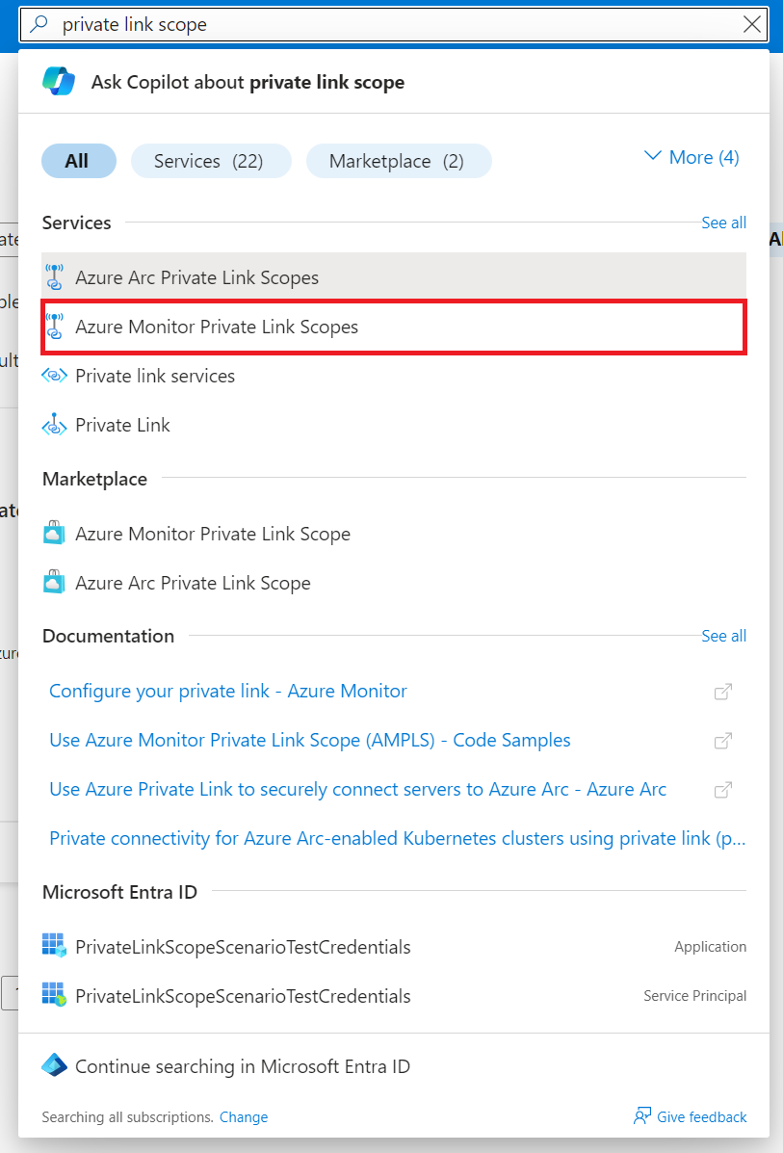The width and height of the screenshot is (783, 1153).
Task: Filter results by Services (22)
Action: [210, 161]
